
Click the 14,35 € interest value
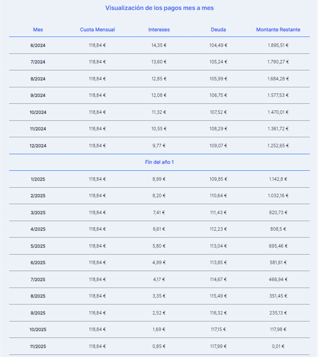[159, 45]
